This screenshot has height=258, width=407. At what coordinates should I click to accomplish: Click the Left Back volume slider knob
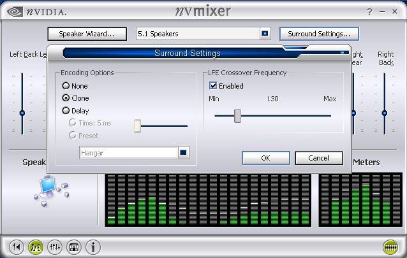[x=22, y=113]
